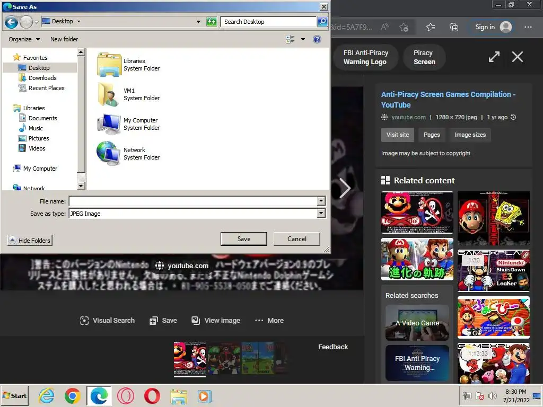Click the Save icon below the image
The height and width of the screenshot is (407, 543).
click(153, 321)
